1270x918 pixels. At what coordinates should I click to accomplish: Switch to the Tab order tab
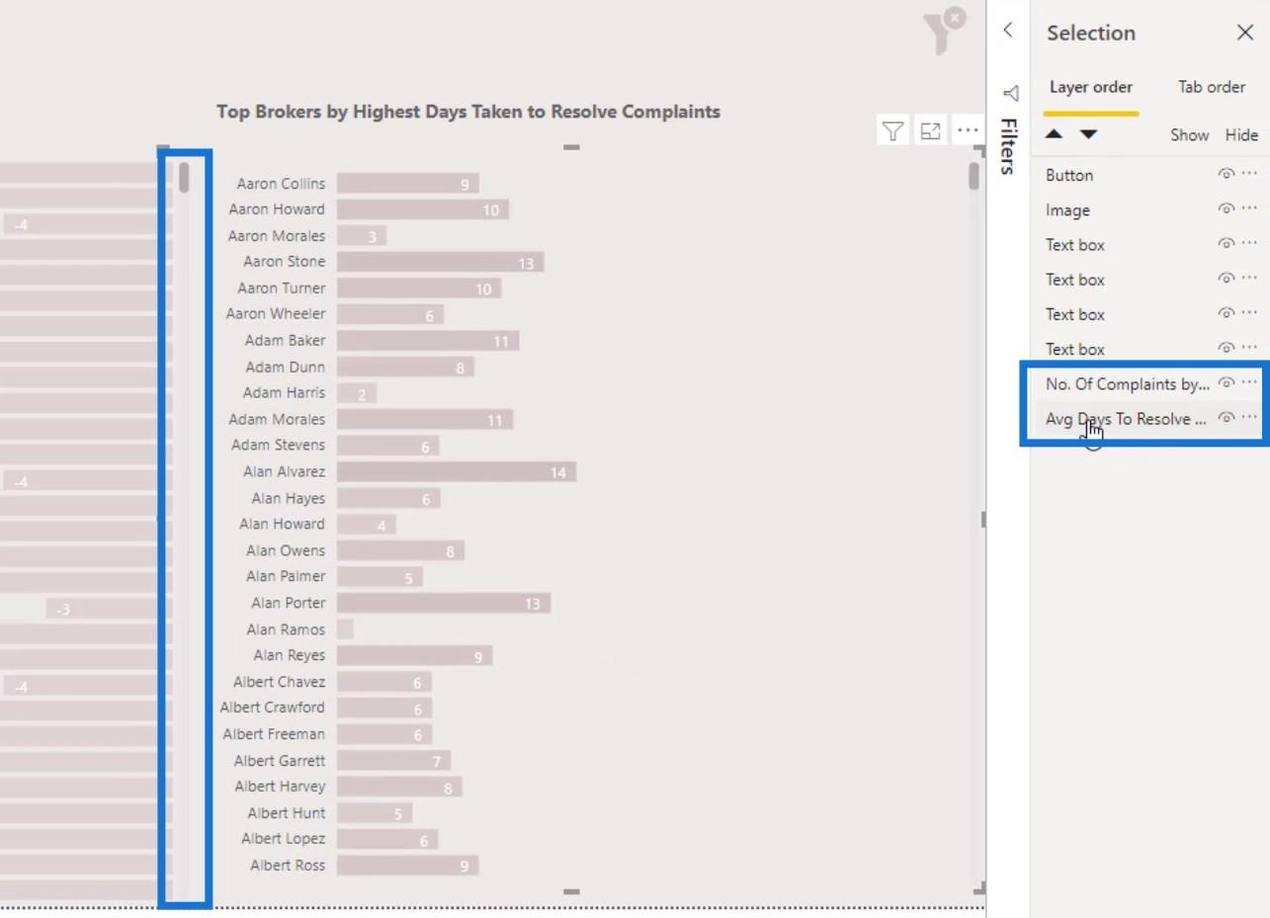[x=1212, y=87]
